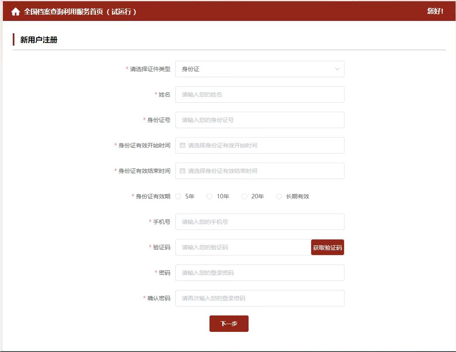Click the 确认密码 input field

260,298
